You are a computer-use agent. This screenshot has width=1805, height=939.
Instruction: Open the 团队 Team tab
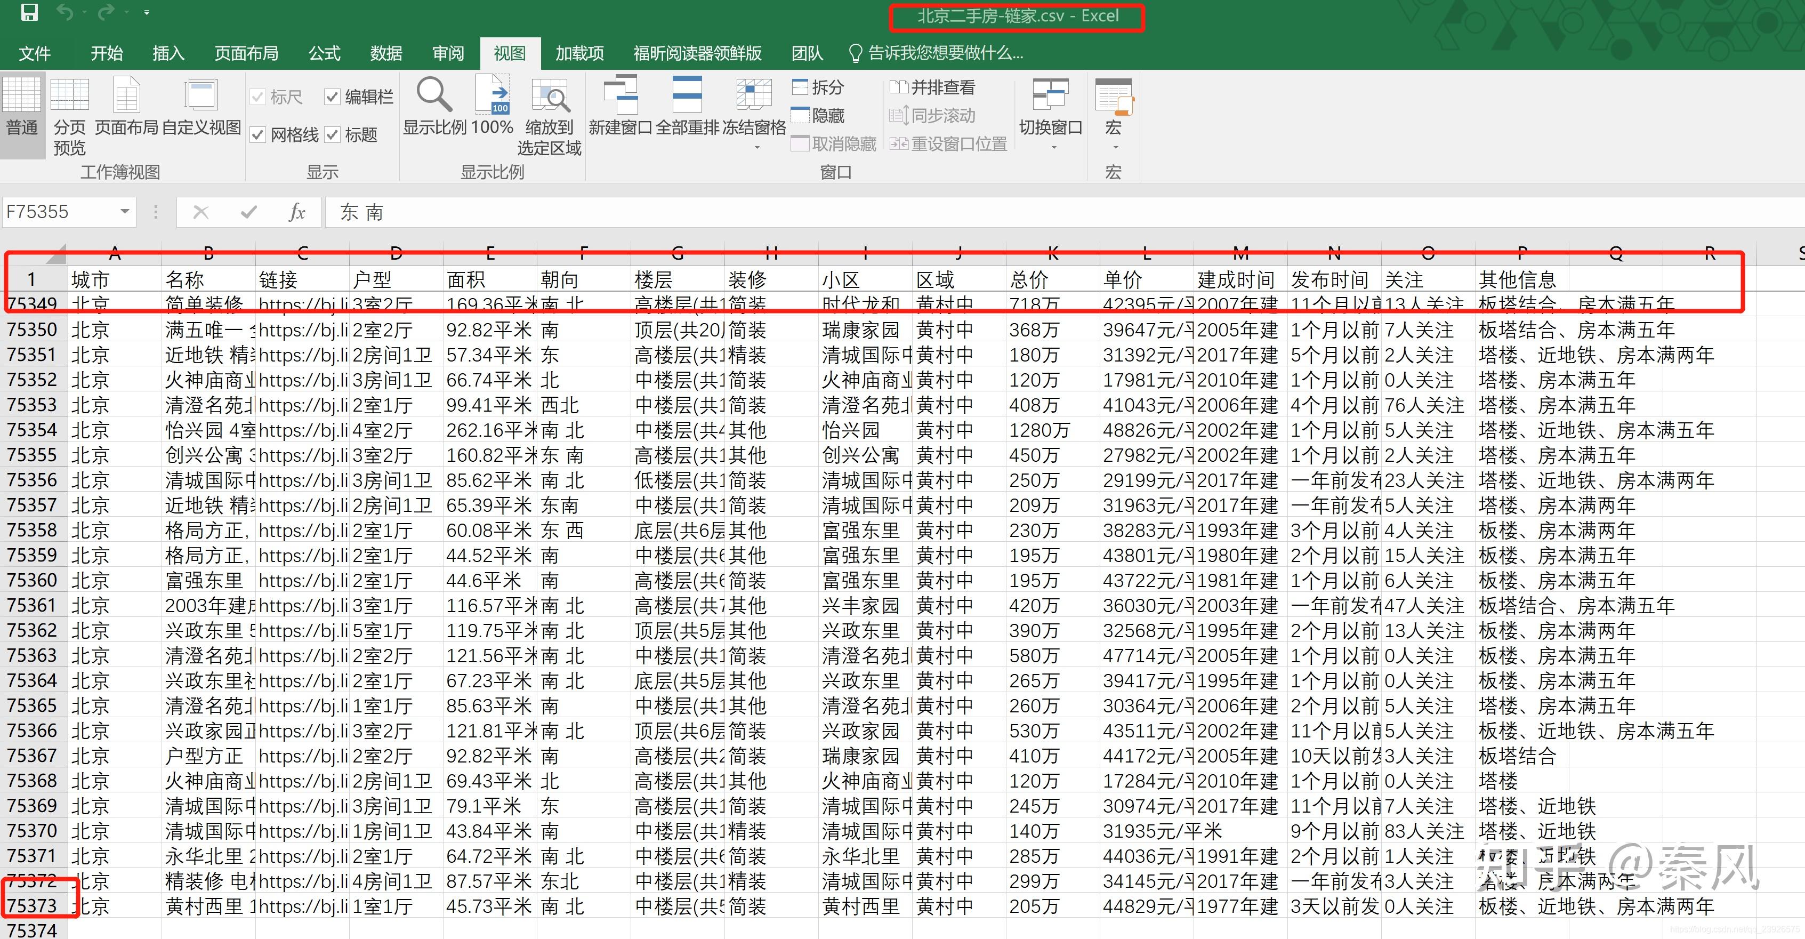(x=807, y=53)
